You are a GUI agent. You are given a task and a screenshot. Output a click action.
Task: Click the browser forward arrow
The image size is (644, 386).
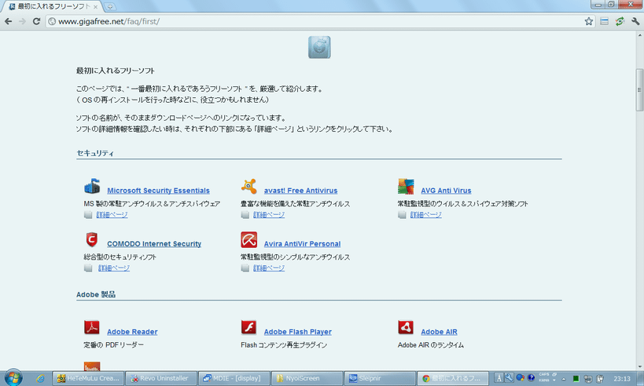(x=22, y=21)
